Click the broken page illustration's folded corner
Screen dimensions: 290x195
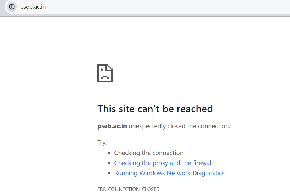click(110, 66)
